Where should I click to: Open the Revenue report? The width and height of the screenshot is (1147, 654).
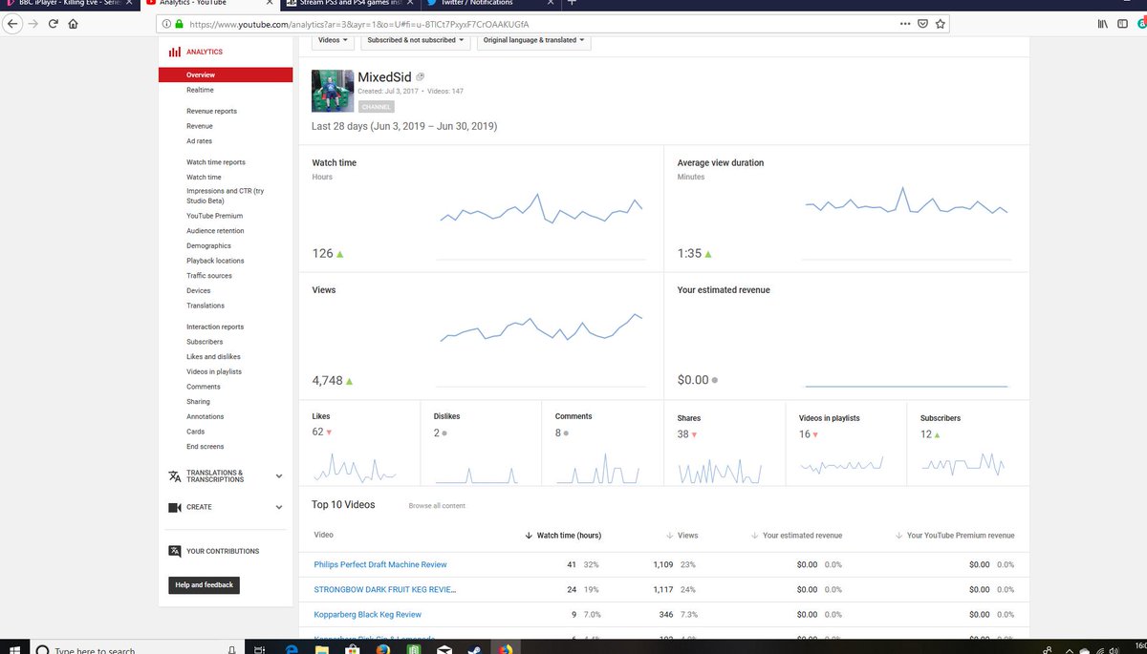[x=200, y=126]
